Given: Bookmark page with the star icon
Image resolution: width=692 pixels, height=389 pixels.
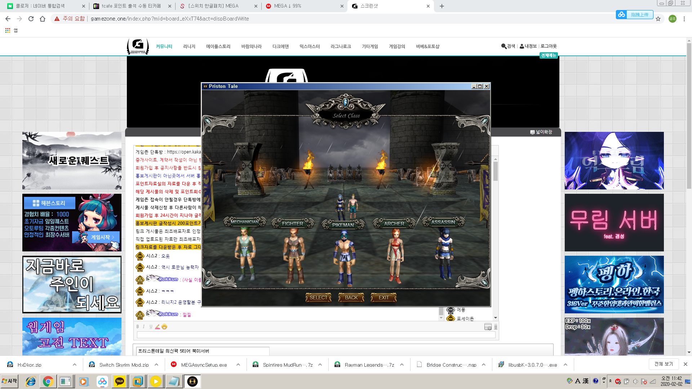Looking at the screenshot, I should tap(658, 19).
